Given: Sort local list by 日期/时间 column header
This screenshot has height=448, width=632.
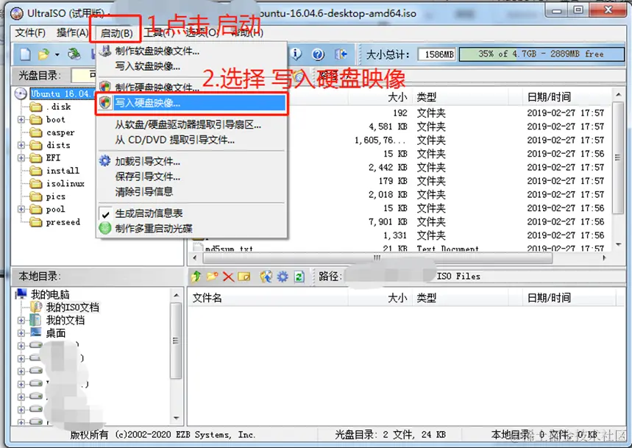Looking at the screenshot, I should coord(549,298).
